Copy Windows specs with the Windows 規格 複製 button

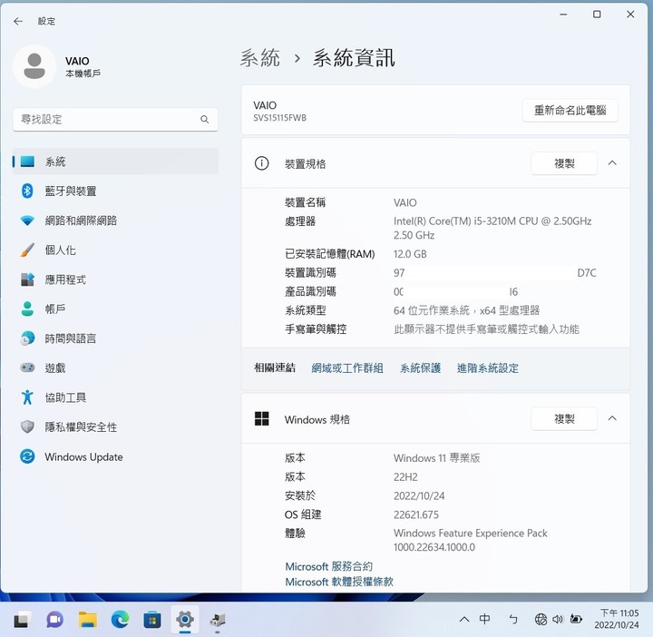(564, 418)
